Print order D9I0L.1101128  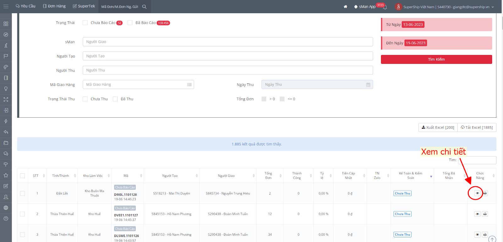coord(485,193)
